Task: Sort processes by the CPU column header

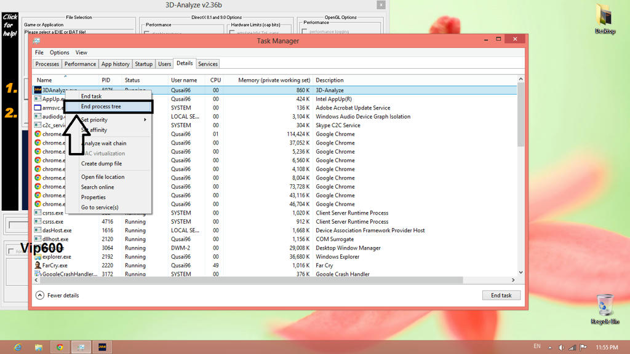Action: click(215, 81)
